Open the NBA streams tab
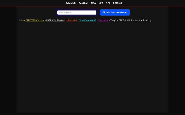 93,3
